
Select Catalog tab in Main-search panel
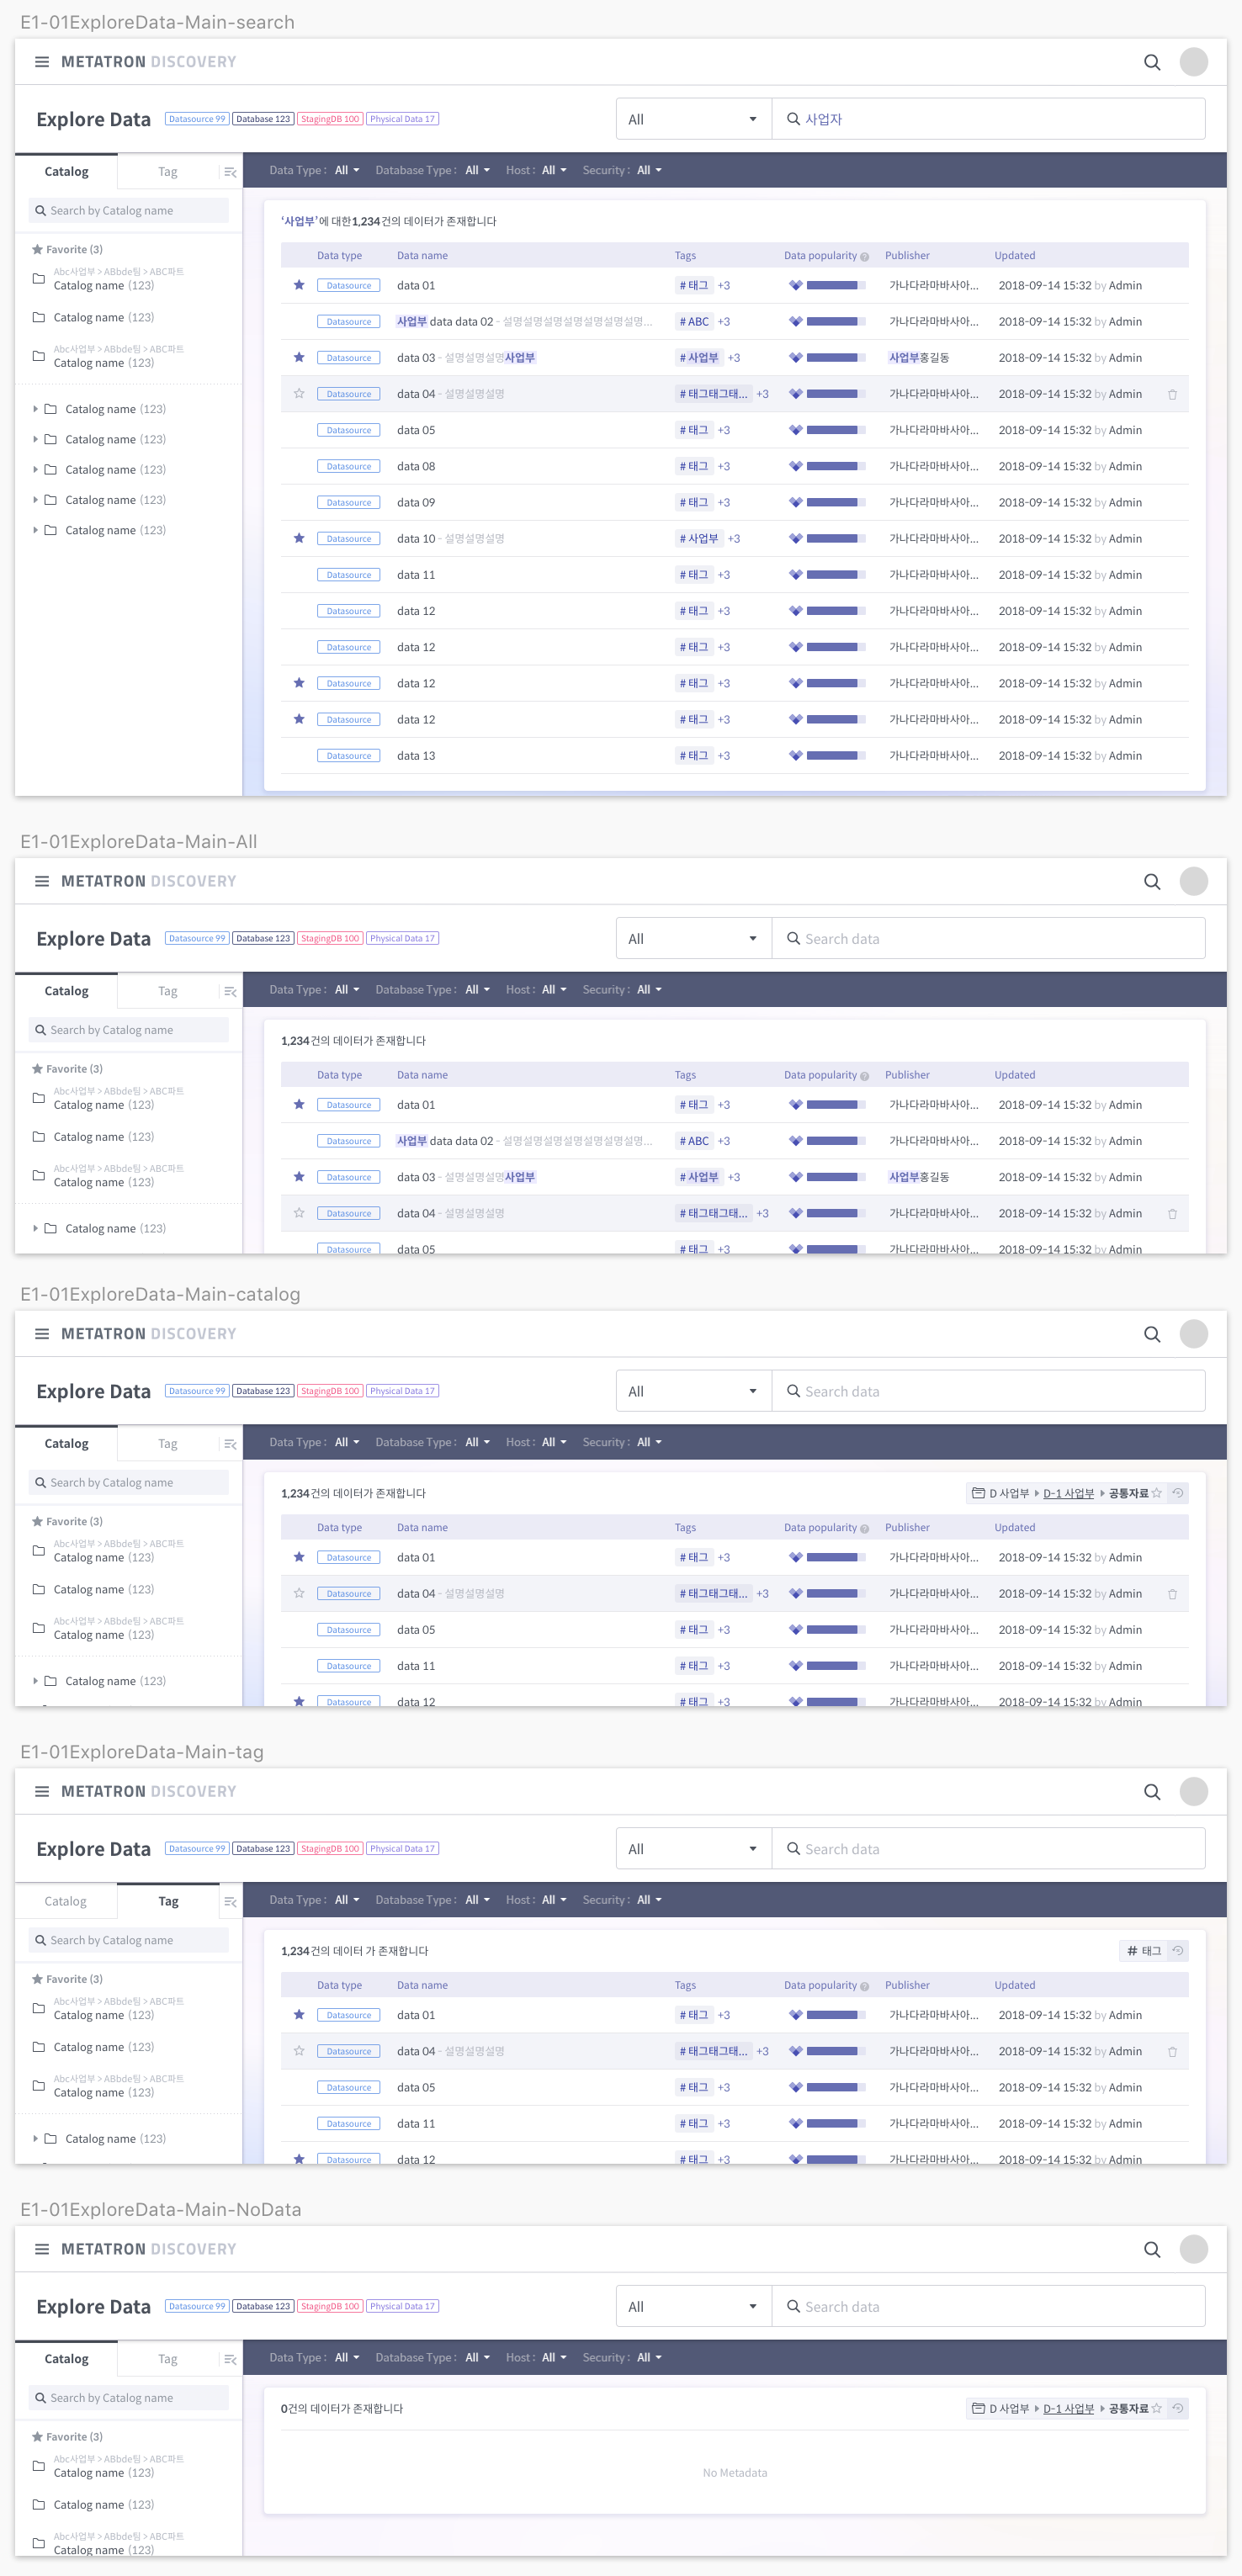point(66,172)
